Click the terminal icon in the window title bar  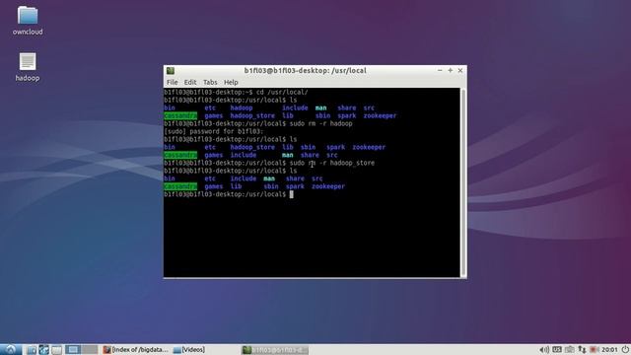(x=171, y=71)
